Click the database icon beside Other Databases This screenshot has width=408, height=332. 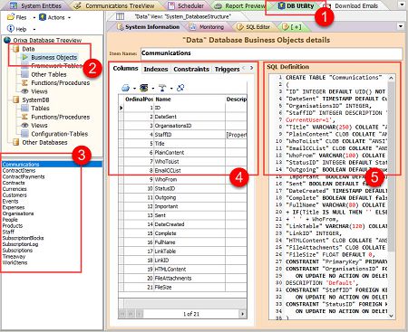tap(16, 142)
